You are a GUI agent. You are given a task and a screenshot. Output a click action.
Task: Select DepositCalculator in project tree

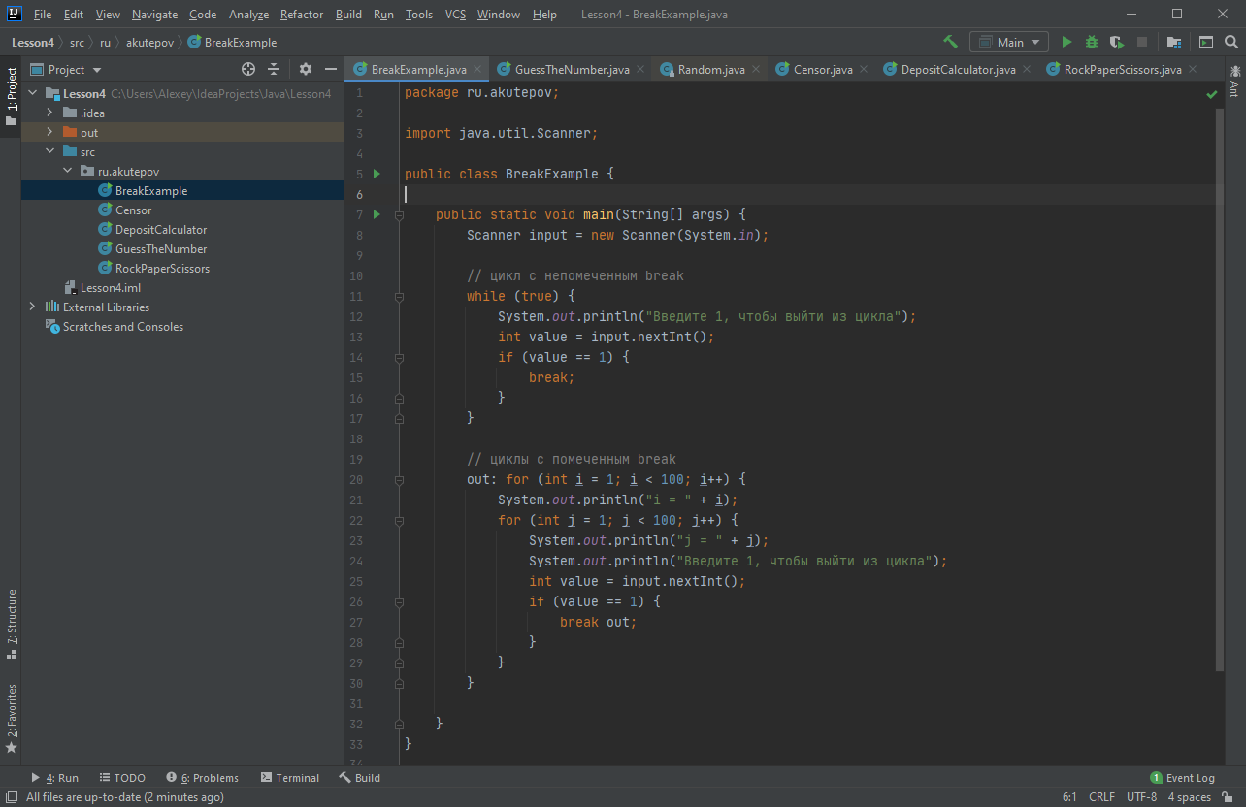click(161, 229)
